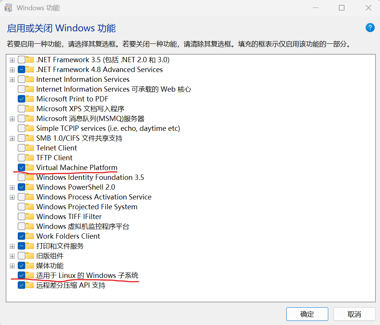This screenshot has height=325, width=380.
Task: Expand Windows Process Activation Service node
Action: (12, 197)
